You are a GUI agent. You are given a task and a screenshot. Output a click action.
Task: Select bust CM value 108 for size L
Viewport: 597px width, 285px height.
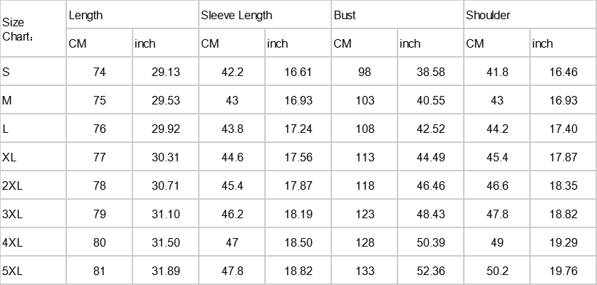click(x=365, y=129)
